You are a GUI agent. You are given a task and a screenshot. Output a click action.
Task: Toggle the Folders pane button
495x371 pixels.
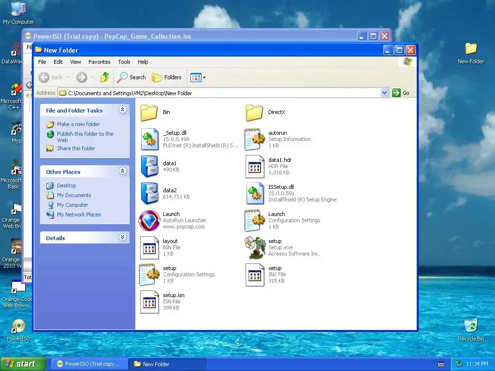[167, 77]
